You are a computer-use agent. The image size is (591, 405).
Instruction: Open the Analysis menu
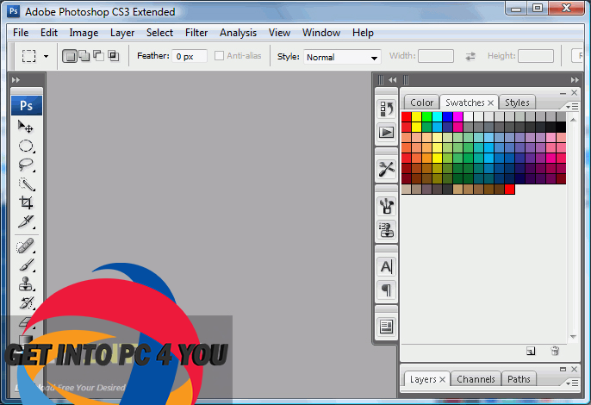coord(238,33)
